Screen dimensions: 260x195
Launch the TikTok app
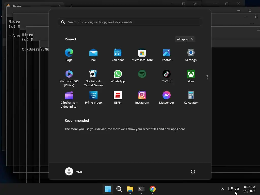click(x=167, y=76)
